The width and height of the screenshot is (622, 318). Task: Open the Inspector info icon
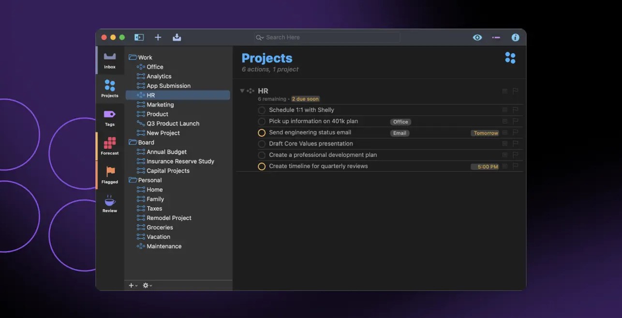(x=516, y=37)
